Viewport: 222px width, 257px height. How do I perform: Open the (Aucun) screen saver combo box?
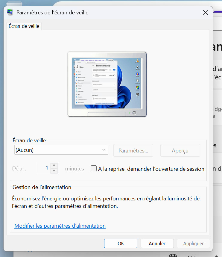pyautogui.click(x=61, y=150)
